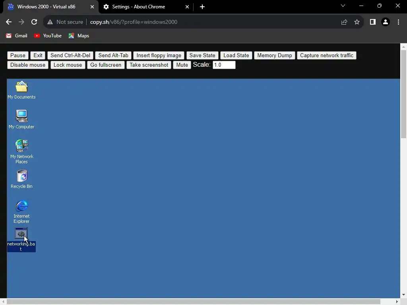This screenshot has height=305, width=407.
Task: Toggle the Lock mouse button
Action: coord(68,65)
